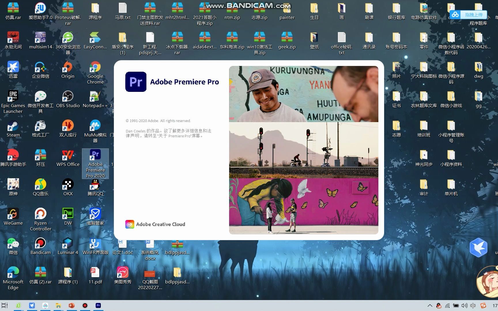Screen dimensions: 498x311
Task: Open the Bandicam desktop shortcut
Action: pyautogui.click(x=41, y=246)
